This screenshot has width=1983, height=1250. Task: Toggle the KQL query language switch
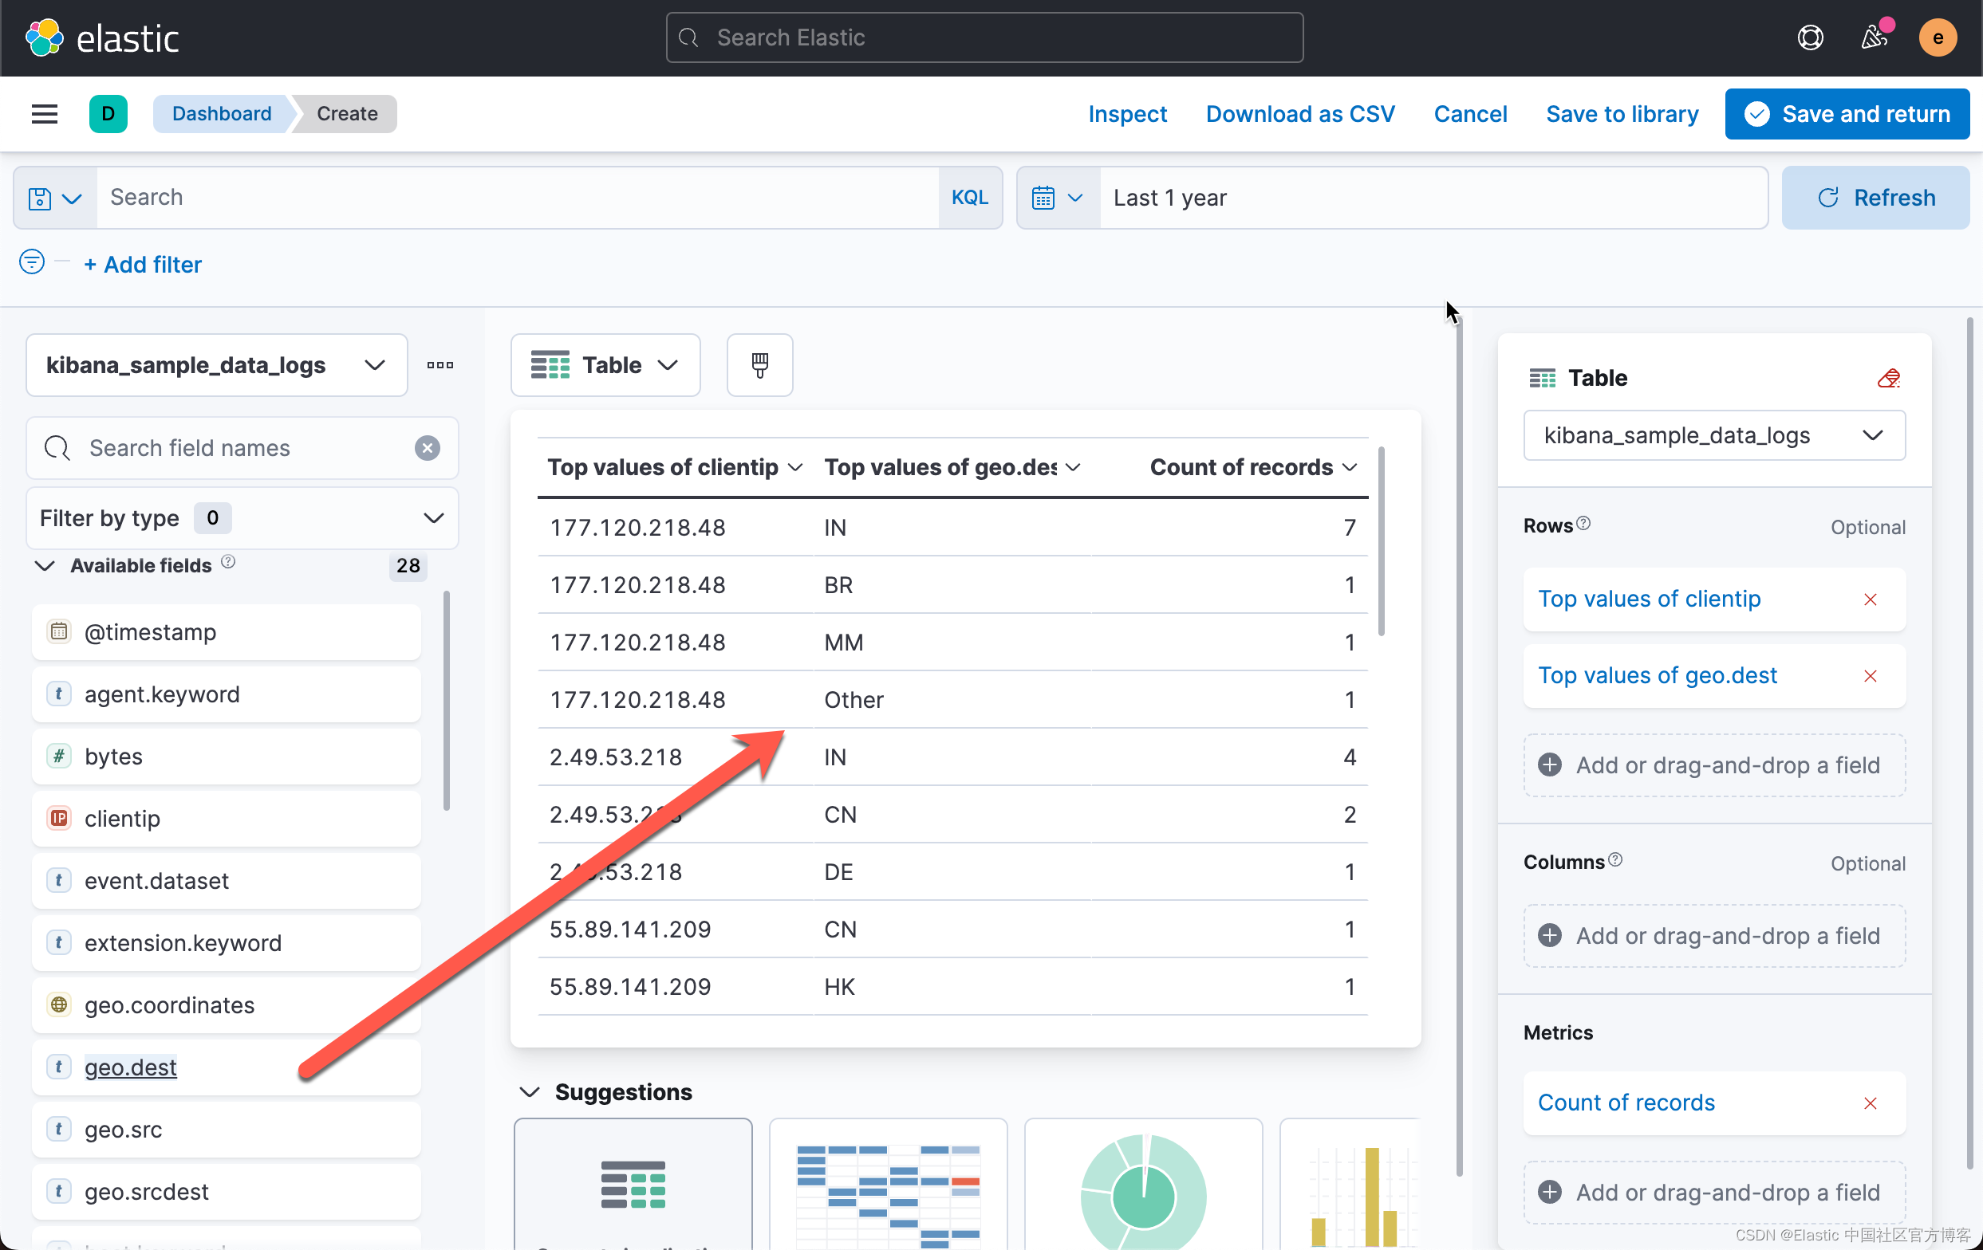pyautogui.click(x=969, y=198)
